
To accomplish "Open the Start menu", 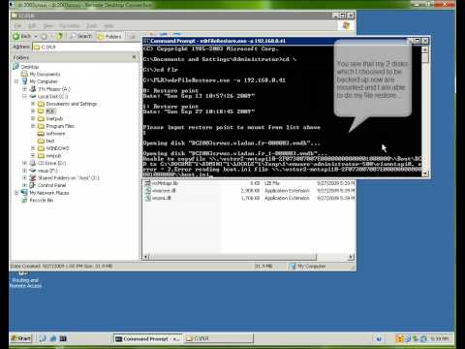I will (x=21, y=338).
